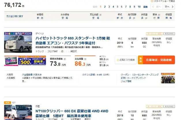Click the white Hijet truck thumbnail photo
The image size is (181, 120).
tap(18, 42)
